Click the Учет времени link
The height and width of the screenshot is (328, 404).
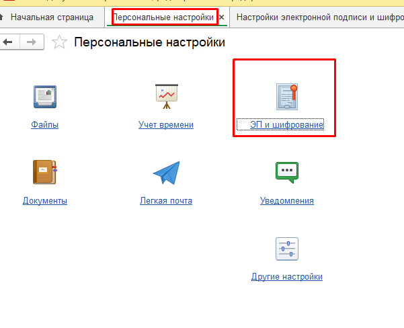click(166, 125)
